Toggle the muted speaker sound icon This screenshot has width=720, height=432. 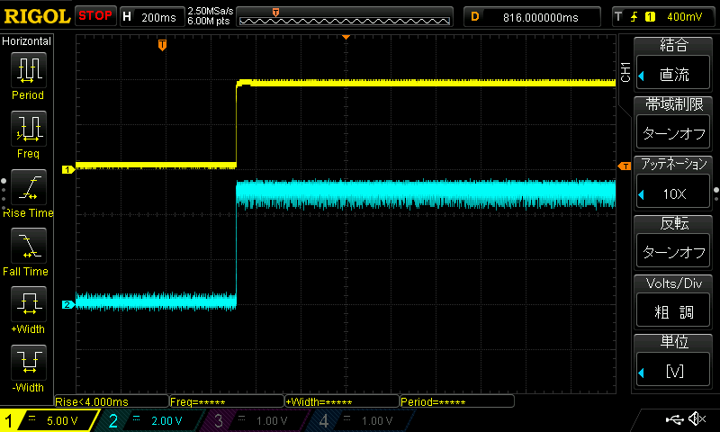[x=697, y=418]
